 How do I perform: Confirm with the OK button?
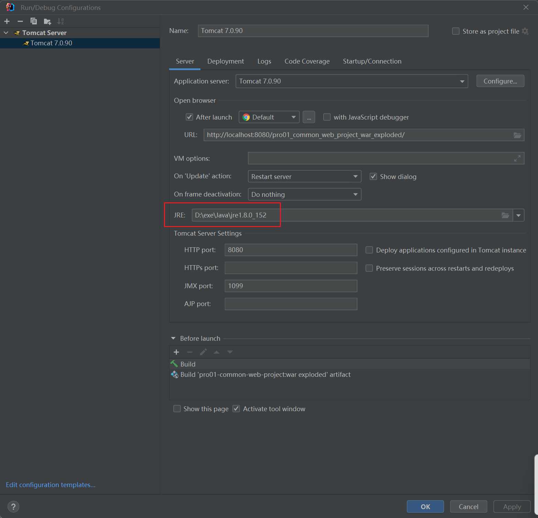pyautogui.click(x=425, y=507)
